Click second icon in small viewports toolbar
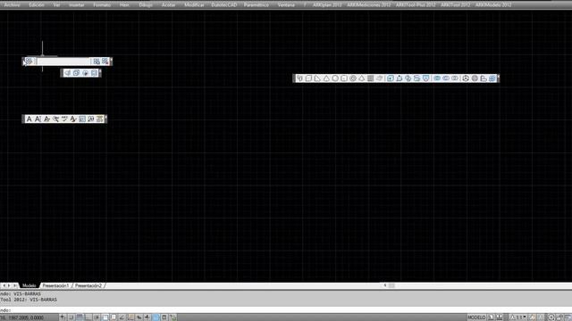Viewport: 572px width, 321px height. point(76,73)
